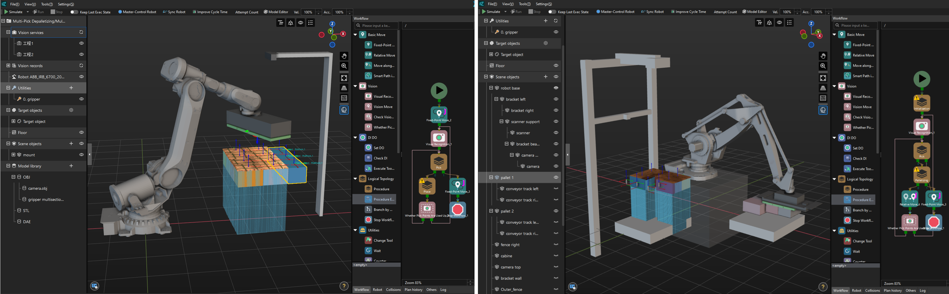Click the plus icon next to Model library
949x294 pixels.
pyautogui.click(x=71, y=166)
